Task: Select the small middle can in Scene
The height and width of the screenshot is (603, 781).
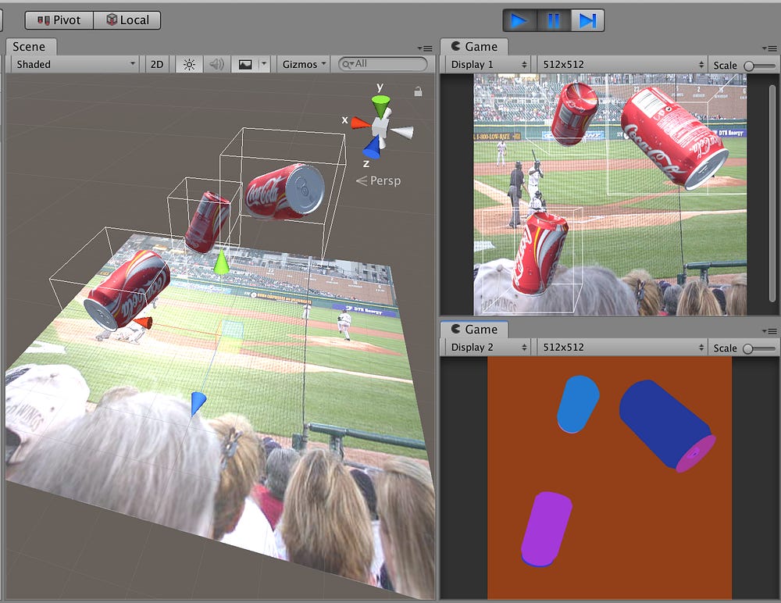Action: pyautogui.click(x=207, y=221)
